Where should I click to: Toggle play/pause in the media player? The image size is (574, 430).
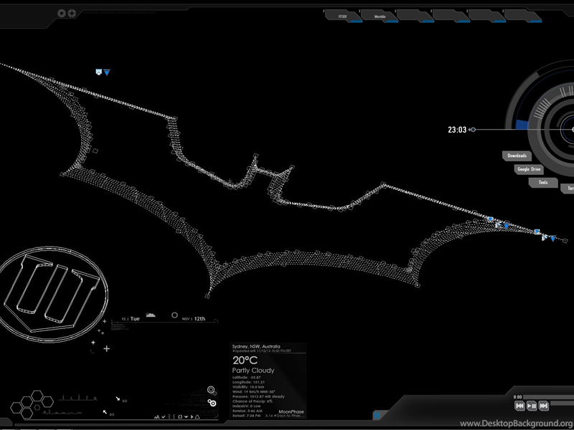click(x=532, y=406)
